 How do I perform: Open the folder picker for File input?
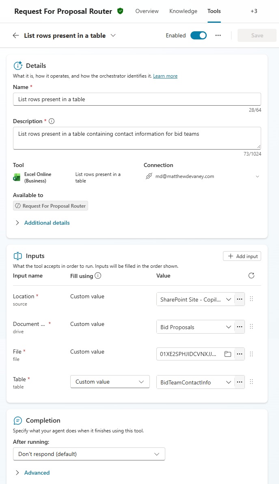coord(228,354)
